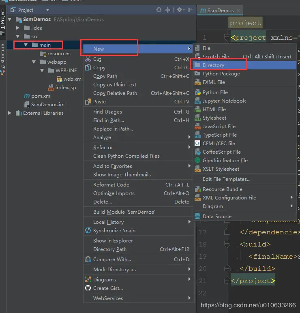Open the Diagram submenu entry
Viewport: 300px width, 313px height.
coord(245,206)
